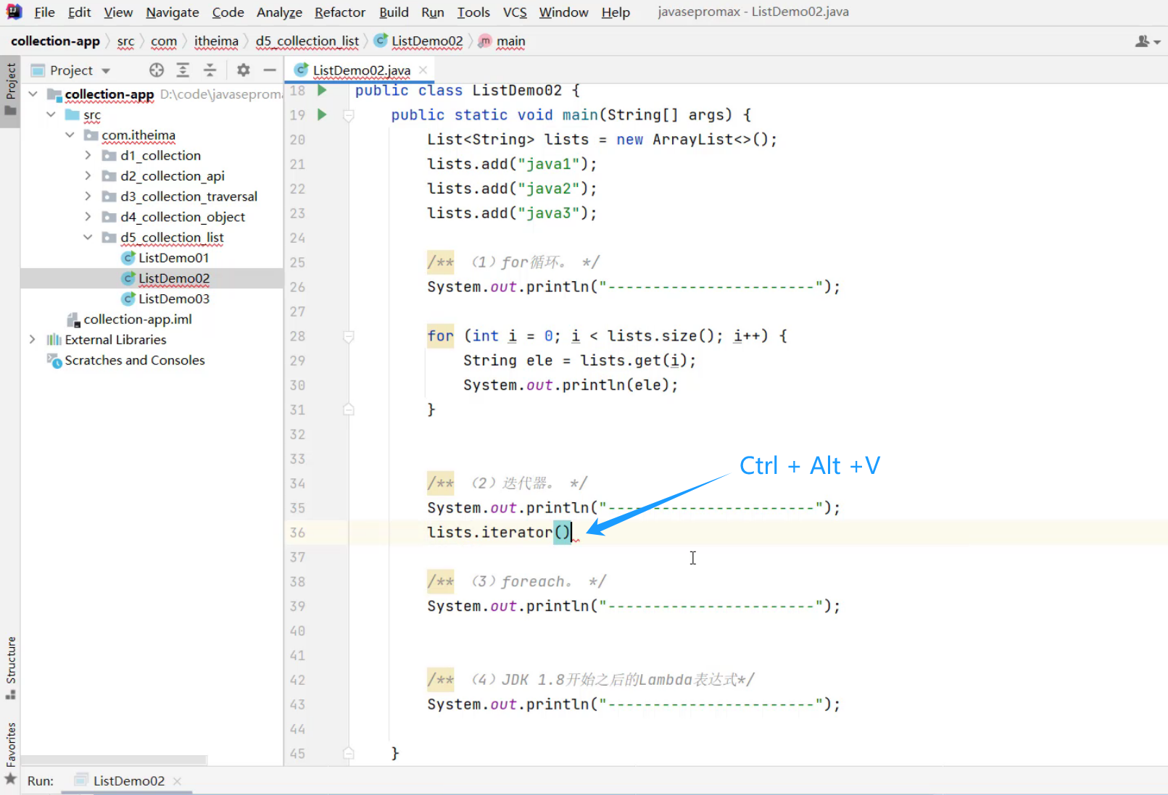1168x795 pixels.
Task: Close the ListDemo02.java editor tab
Action: coord(423,70)
